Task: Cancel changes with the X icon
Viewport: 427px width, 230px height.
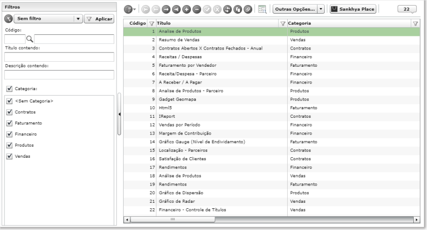Action: (217, 10)
